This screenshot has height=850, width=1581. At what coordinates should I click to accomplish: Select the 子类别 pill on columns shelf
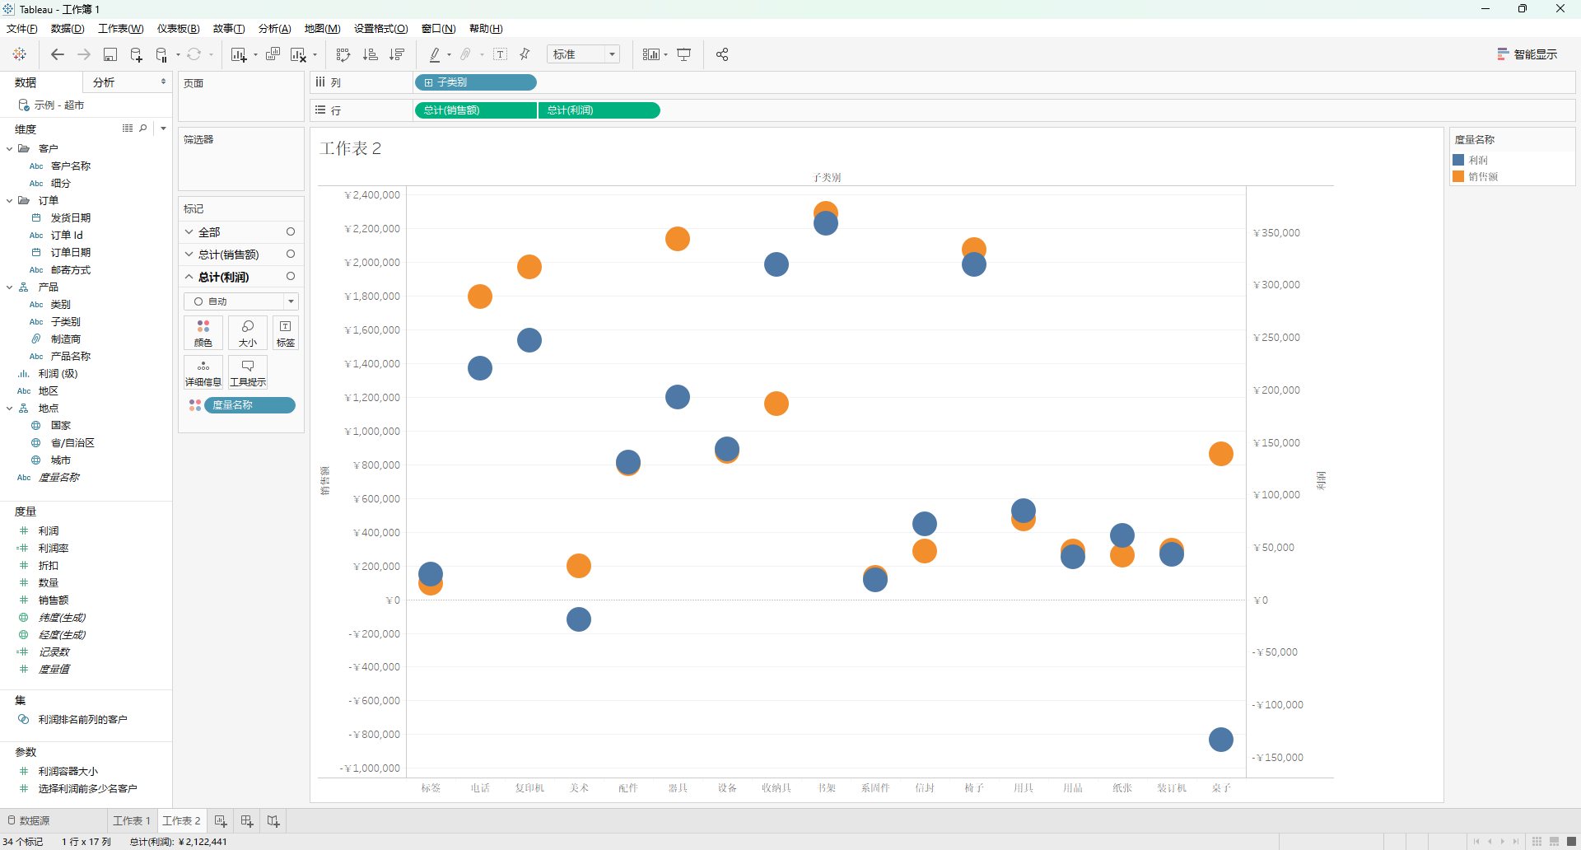click(475, 82)
